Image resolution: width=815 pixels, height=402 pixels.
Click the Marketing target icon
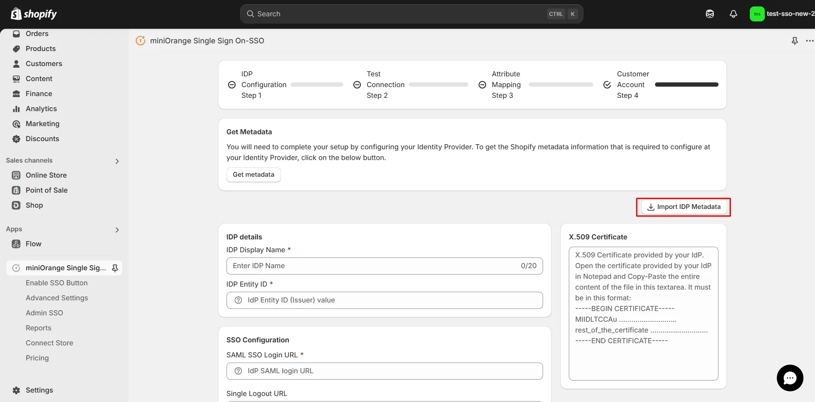[x=16, y=124]
